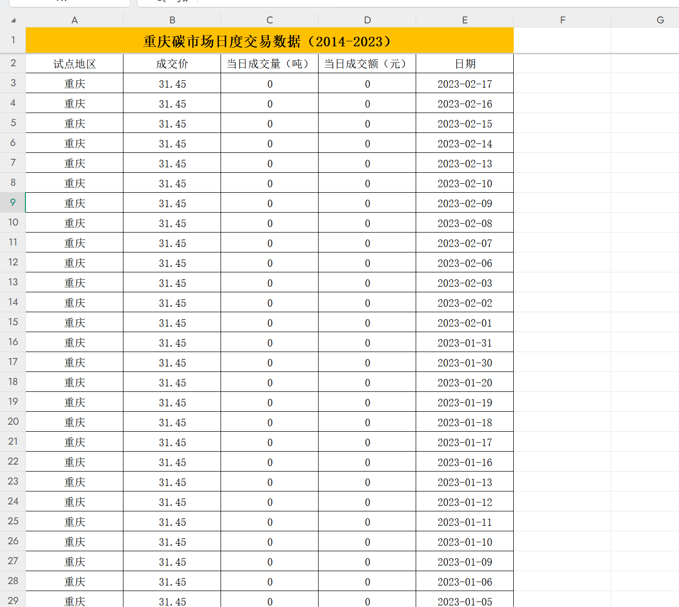Select the date cell 2023-02-17

pyautogui.click(x=465, y=84)
